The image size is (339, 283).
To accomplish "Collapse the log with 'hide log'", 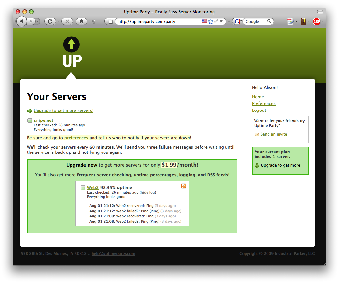I will click(148, 192).
